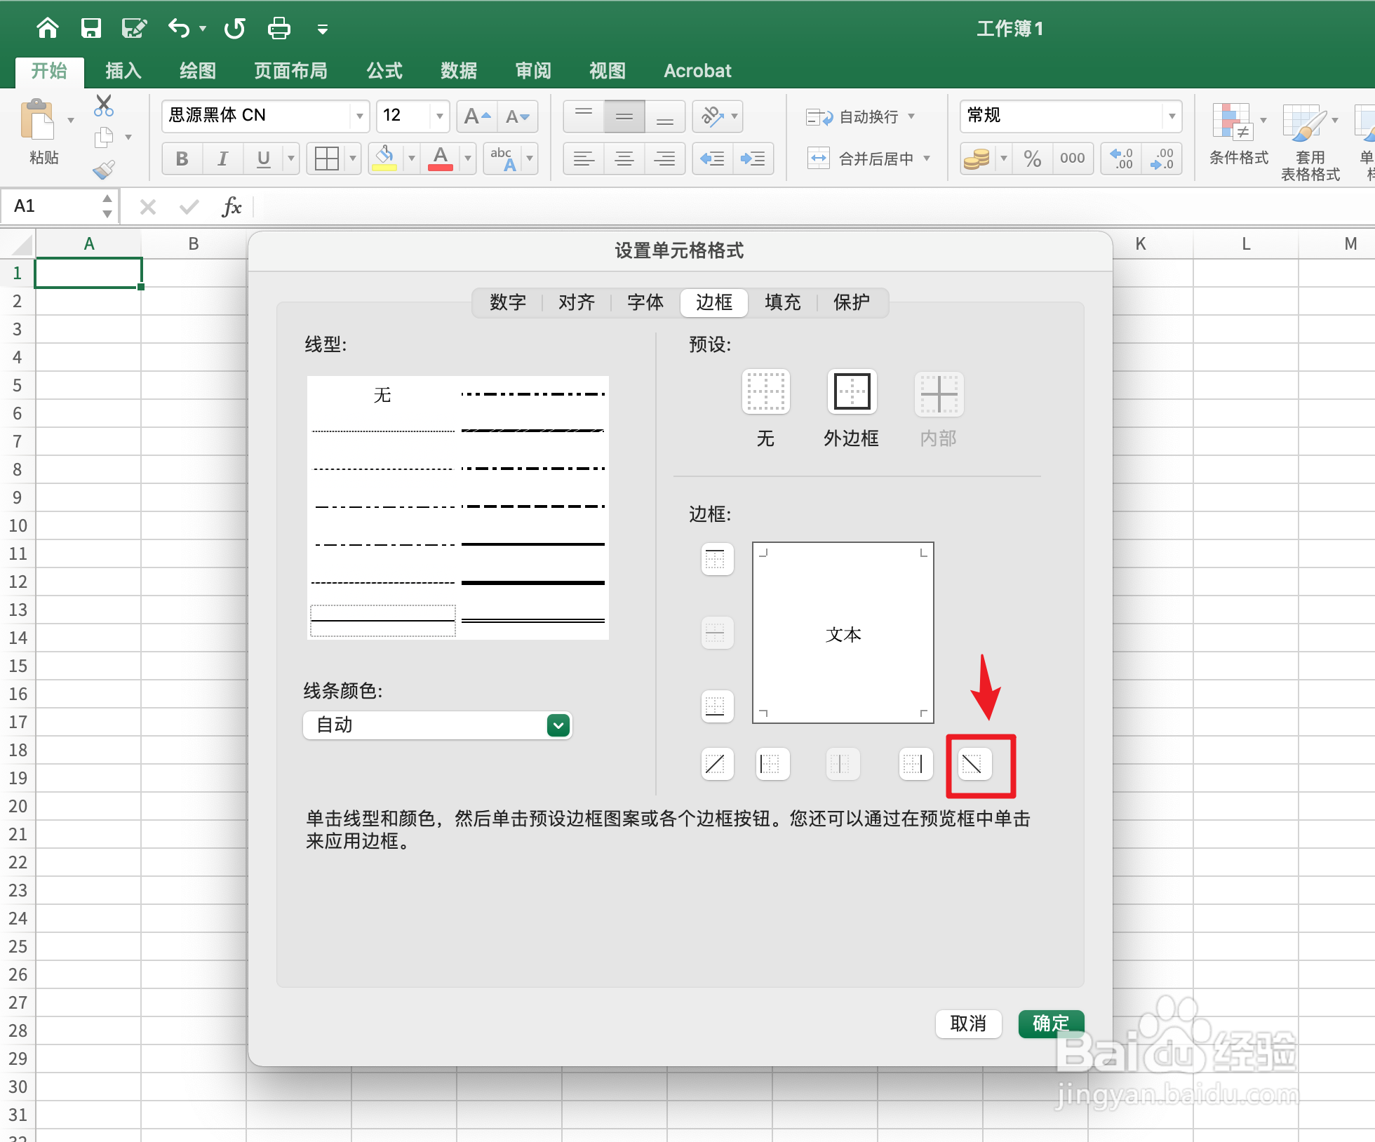
Task: Click the 外边框 preset icon
Action: point(851,391)
